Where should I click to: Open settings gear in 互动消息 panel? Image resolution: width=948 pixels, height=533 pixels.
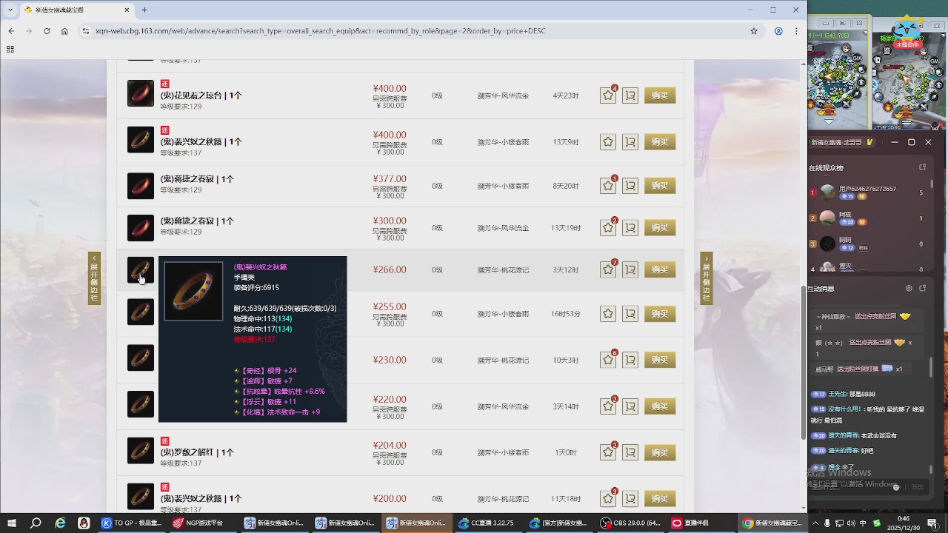[909, 289]
